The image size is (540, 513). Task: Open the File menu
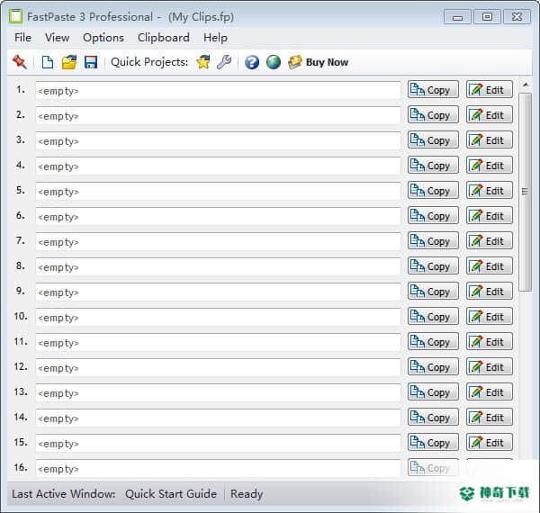click(22, 38)
